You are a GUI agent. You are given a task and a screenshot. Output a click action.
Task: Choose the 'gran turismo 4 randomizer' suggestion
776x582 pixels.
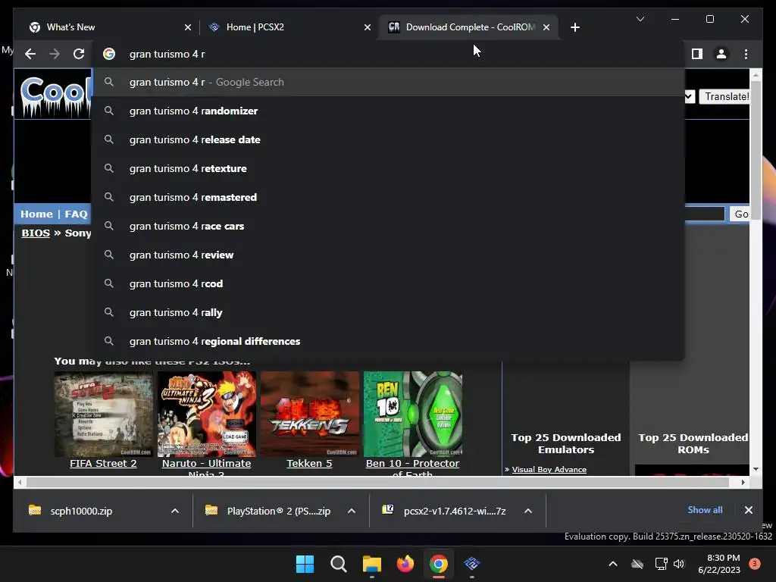[x=389, y=111]
